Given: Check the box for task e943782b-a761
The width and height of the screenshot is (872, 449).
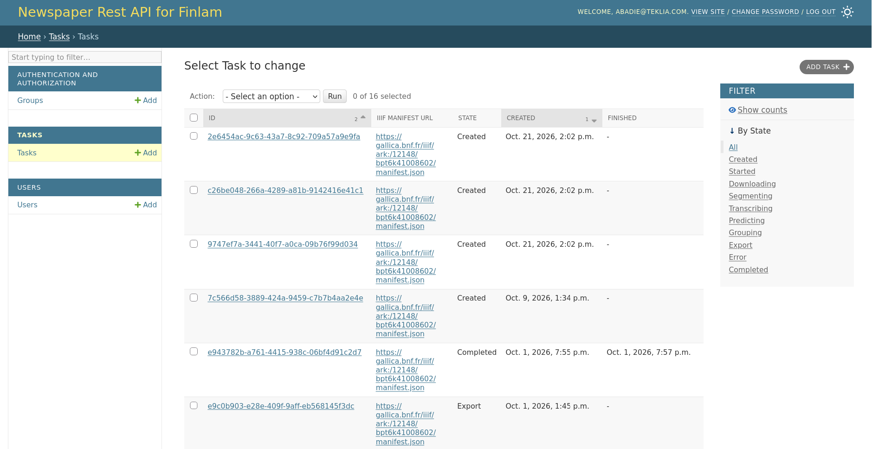Looking at the screenshot, I should tap(194, 352).
